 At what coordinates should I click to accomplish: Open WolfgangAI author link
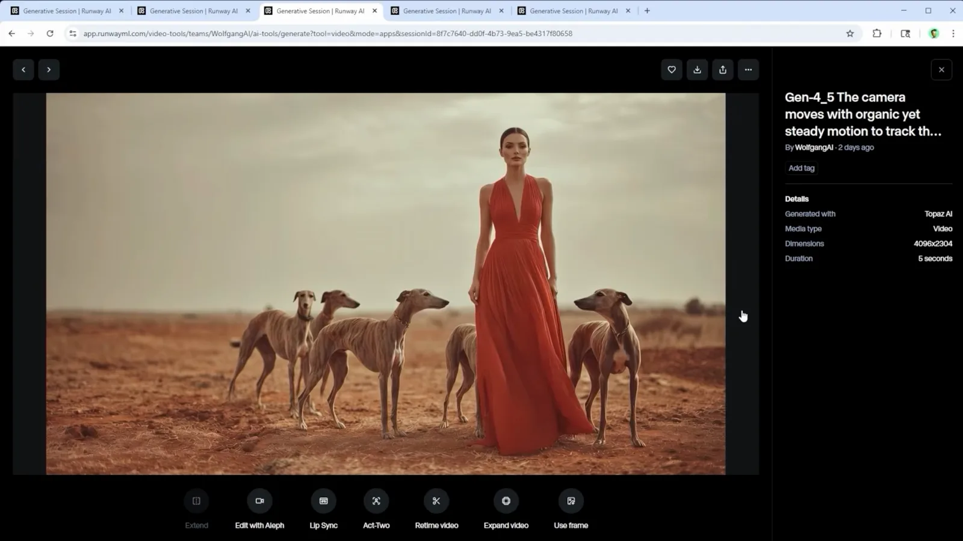(814, 147)
